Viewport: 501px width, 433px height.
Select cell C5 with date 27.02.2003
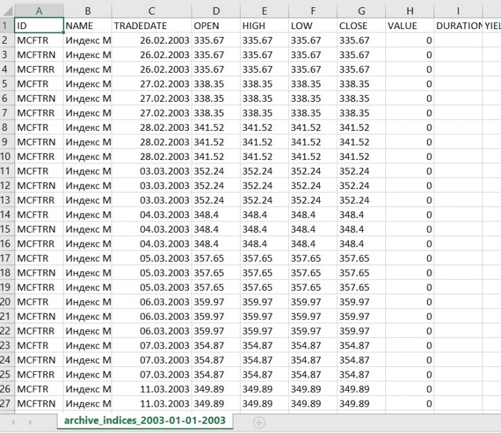tap(151, 84)
